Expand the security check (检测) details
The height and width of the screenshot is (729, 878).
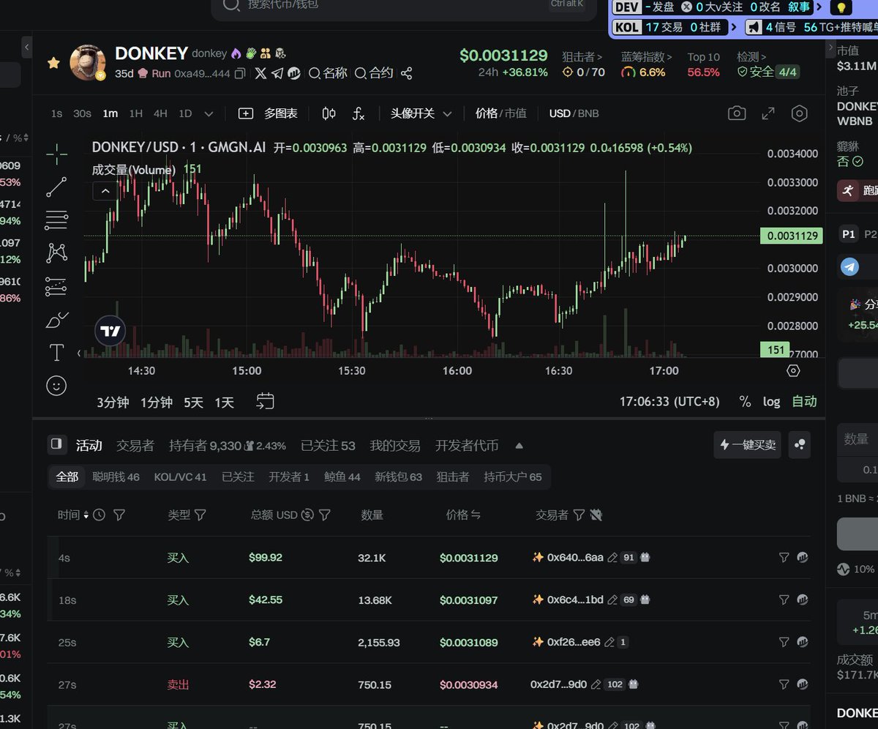pyautogui.click(x=751, y=56)
